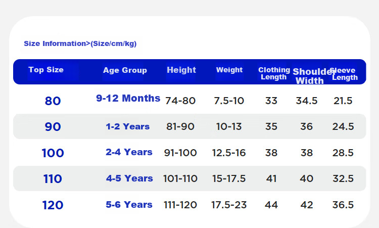The width and height of the screenshot is (379, 228).
Task: Select the '81-90' height cell
Action: (180, 126)
